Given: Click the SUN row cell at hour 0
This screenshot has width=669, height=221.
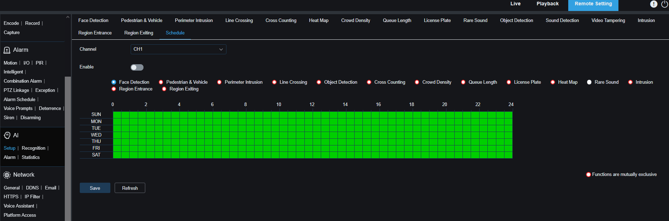Looking at the screenshot, I should (117, 115).
